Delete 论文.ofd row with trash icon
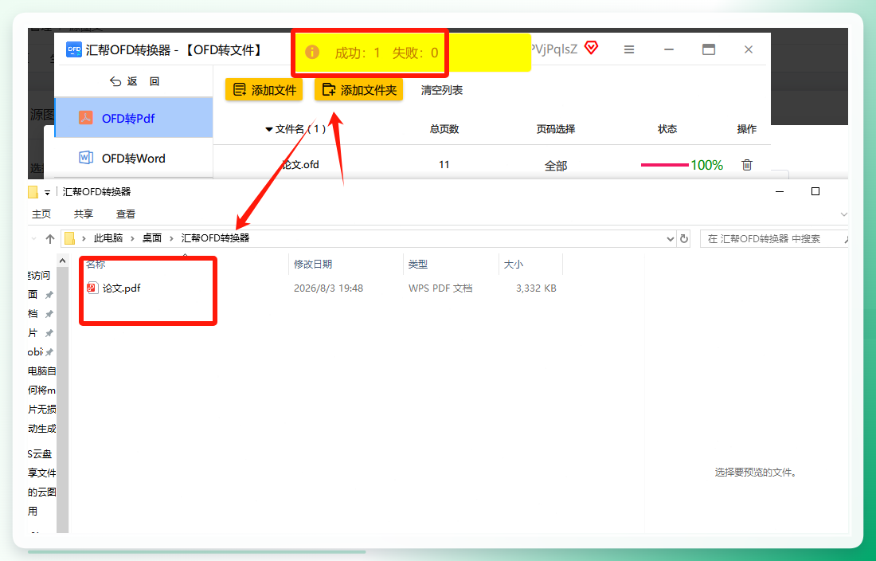The image size is (876, 561). pos(746,165)
